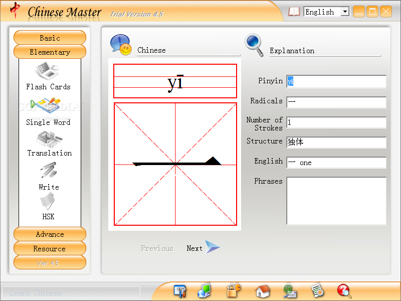This screenshot has height=301, width=401.
Task: Click the Chinese speech bubble smiley icon
Action: pos(121,45)
